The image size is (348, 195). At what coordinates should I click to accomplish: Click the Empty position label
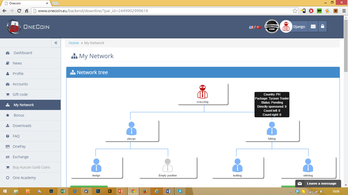click(x=168, y=176)
